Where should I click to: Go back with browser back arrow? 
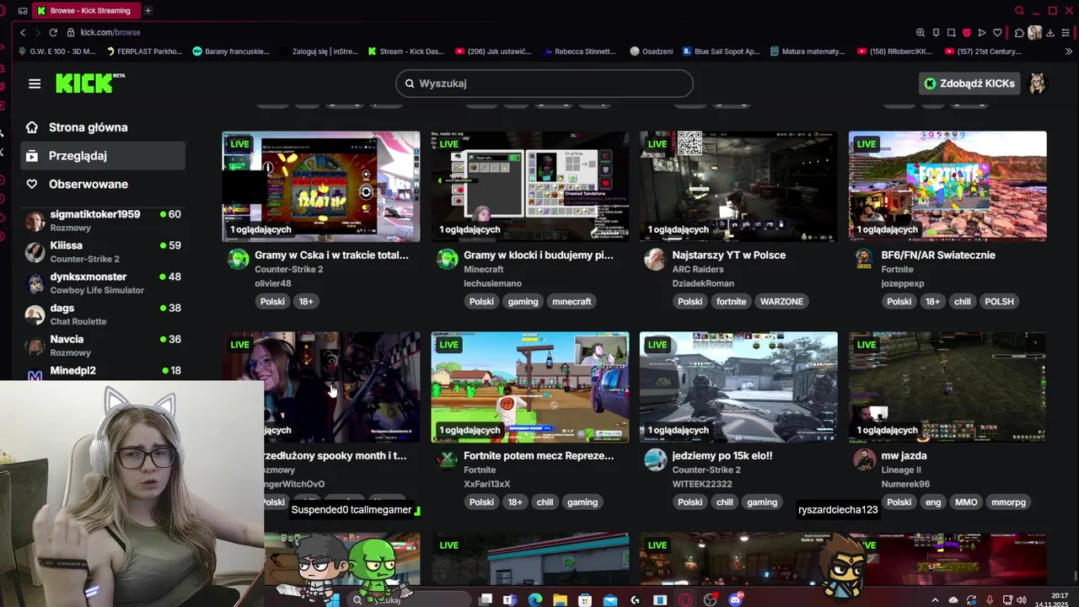pos(23,32)
